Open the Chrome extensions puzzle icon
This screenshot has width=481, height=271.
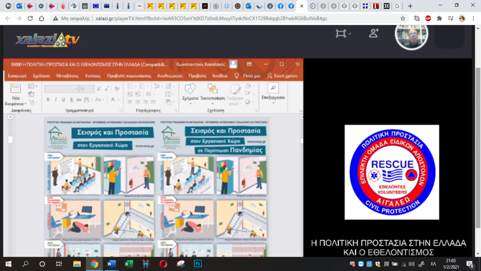(x=439, y=18)
